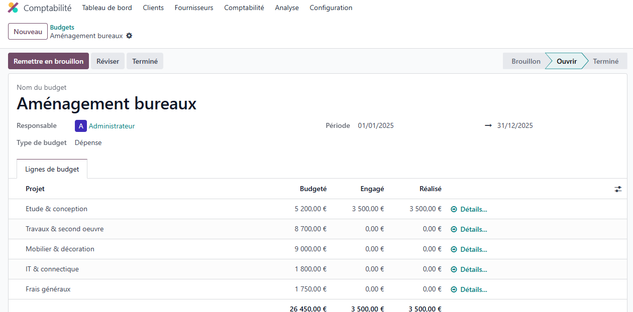Click the Réviser button
This screenshot has width=633, height=312.
[108, 61]
